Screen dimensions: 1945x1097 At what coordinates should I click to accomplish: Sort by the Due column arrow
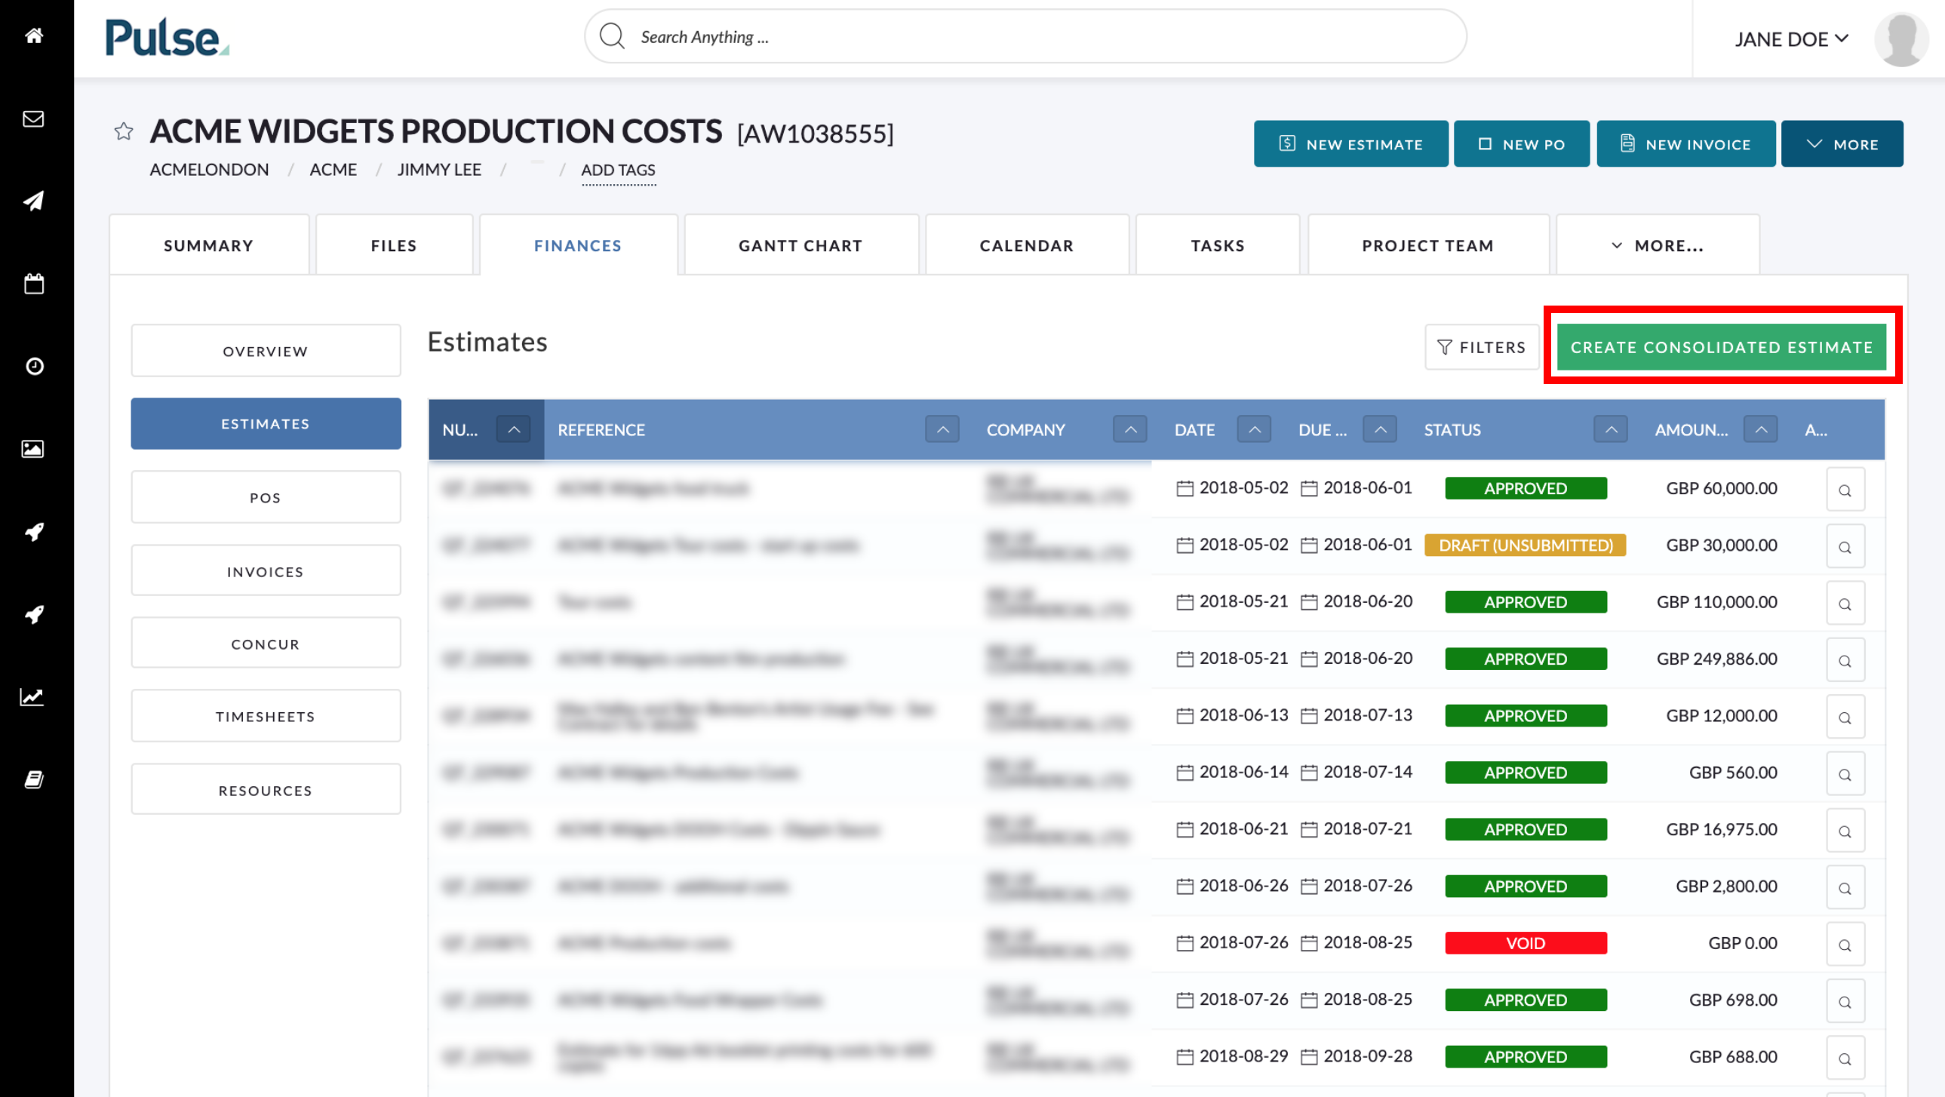click(x=1379, y=429)
